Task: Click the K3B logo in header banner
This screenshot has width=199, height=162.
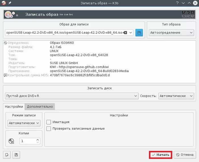Action: point(188,14)
